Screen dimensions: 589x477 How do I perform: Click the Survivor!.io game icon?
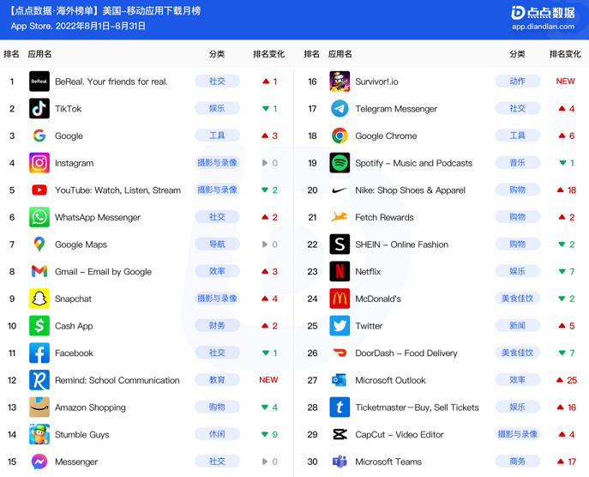pyautogui.click(x=340, y=82)
